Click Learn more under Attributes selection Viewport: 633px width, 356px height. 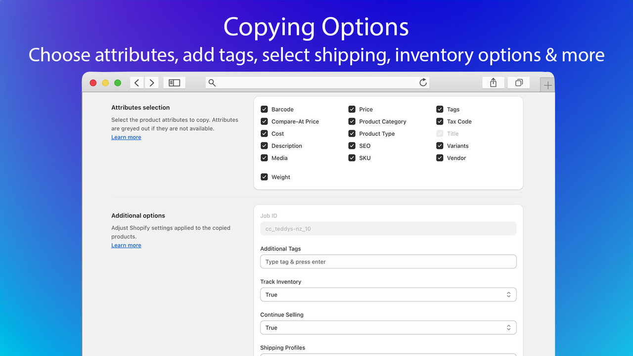(126, 137)
